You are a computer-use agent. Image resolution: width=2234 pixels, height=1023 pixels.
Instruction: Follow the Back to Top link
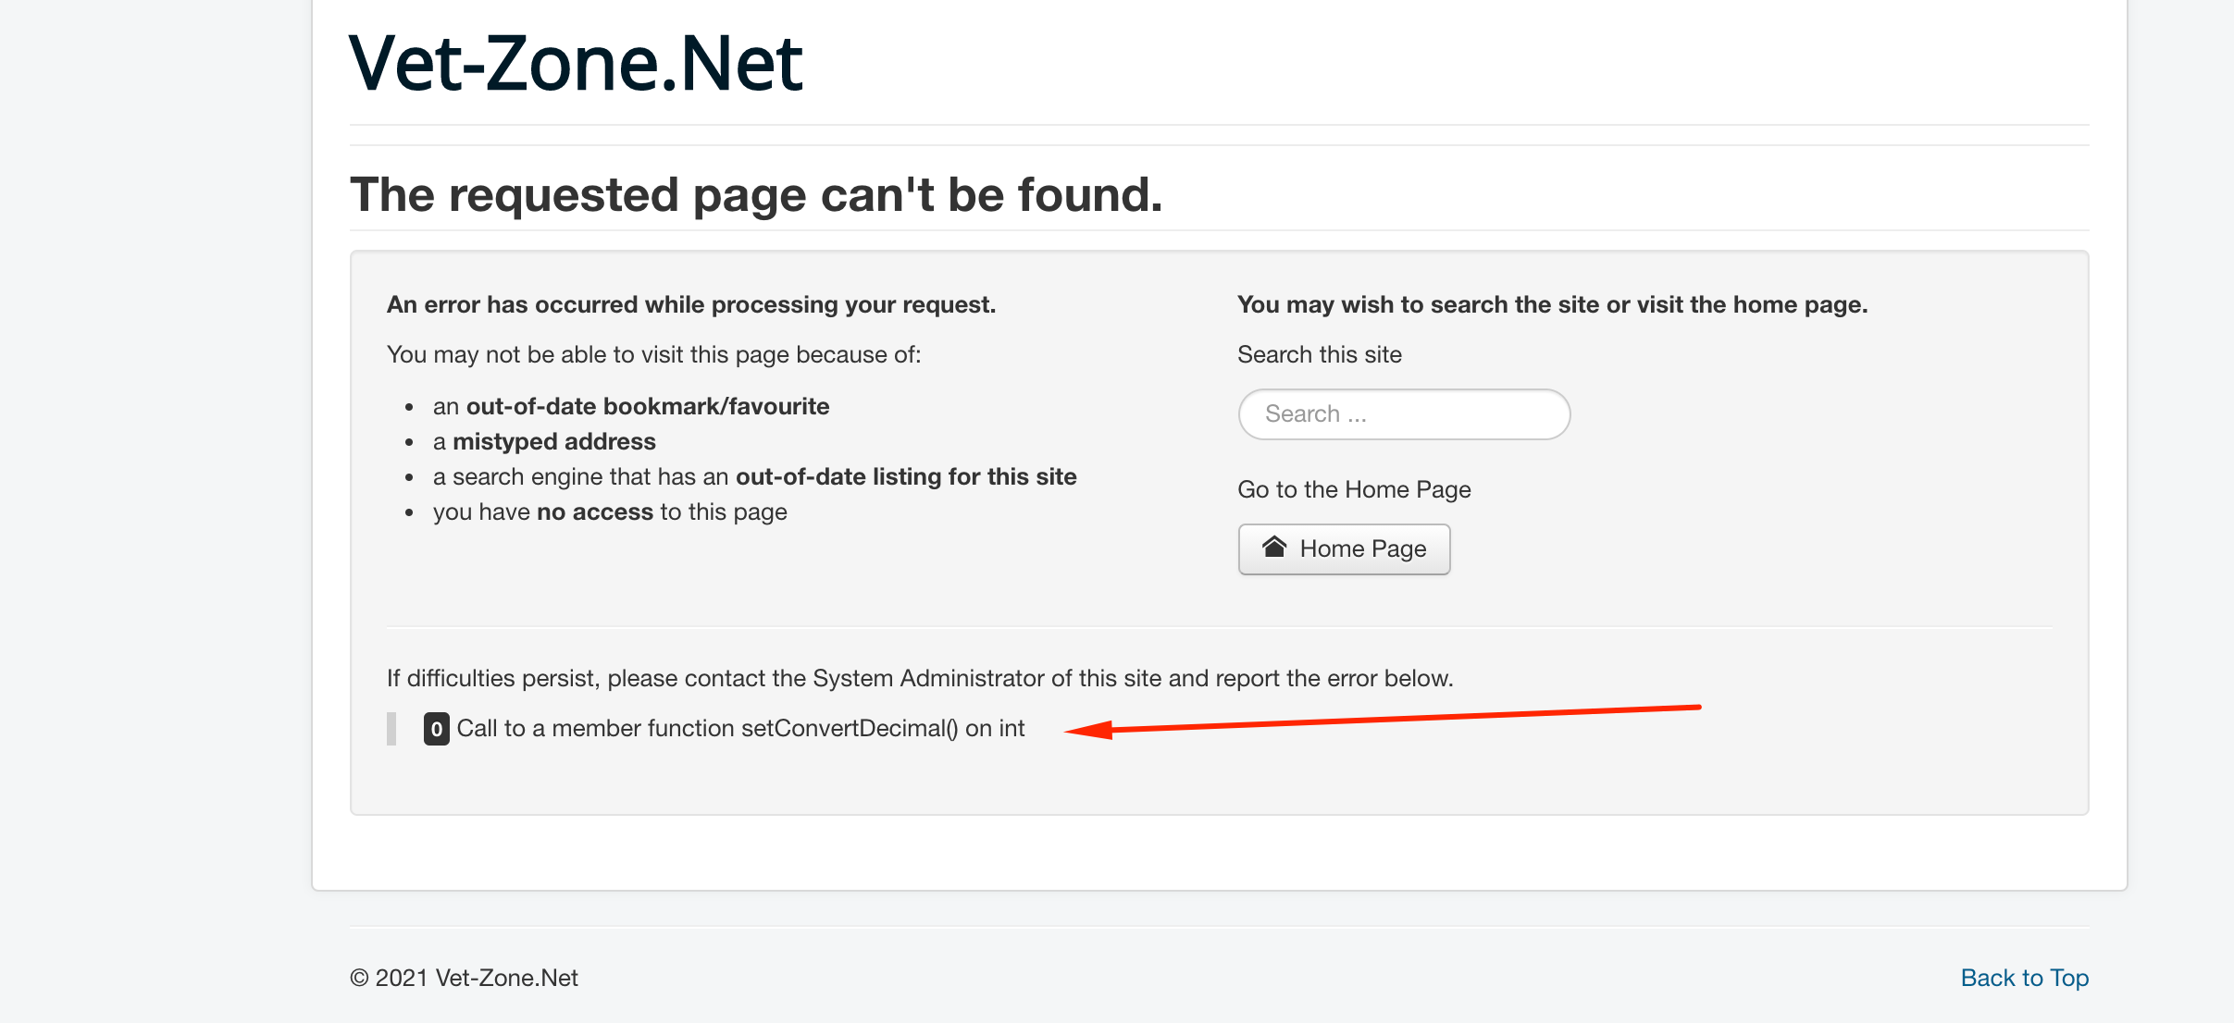(2024, 978)
